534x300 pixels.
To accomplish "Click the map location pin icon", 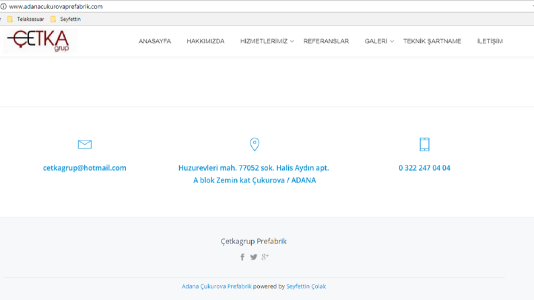I will pos(255,144).
